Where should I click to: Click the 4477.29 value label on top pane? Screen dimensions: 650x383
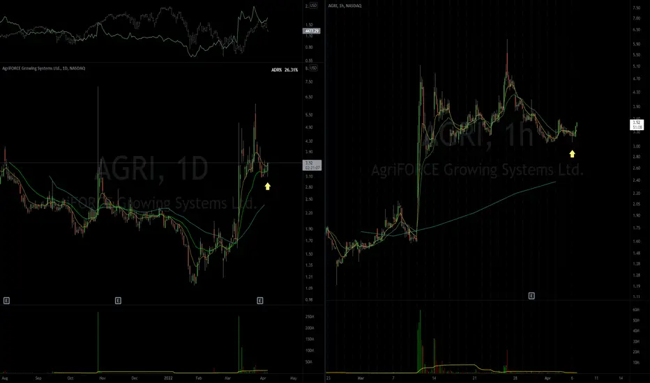point(312,31)
